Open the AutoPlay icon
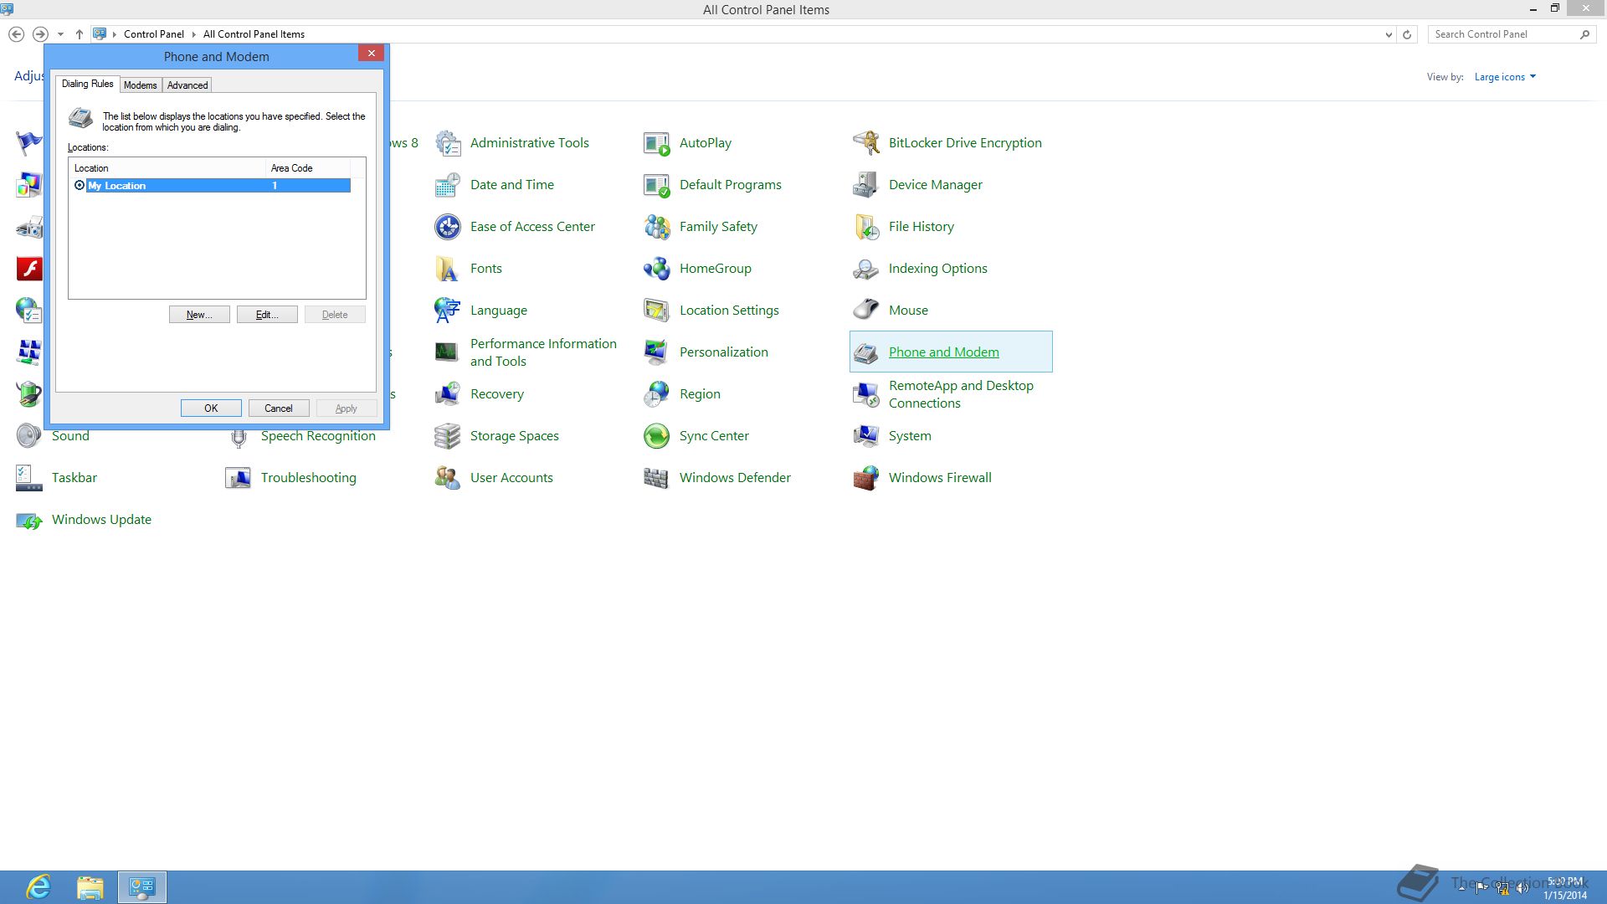This screenshot has height=904, width=1607. tap(657, 143)
